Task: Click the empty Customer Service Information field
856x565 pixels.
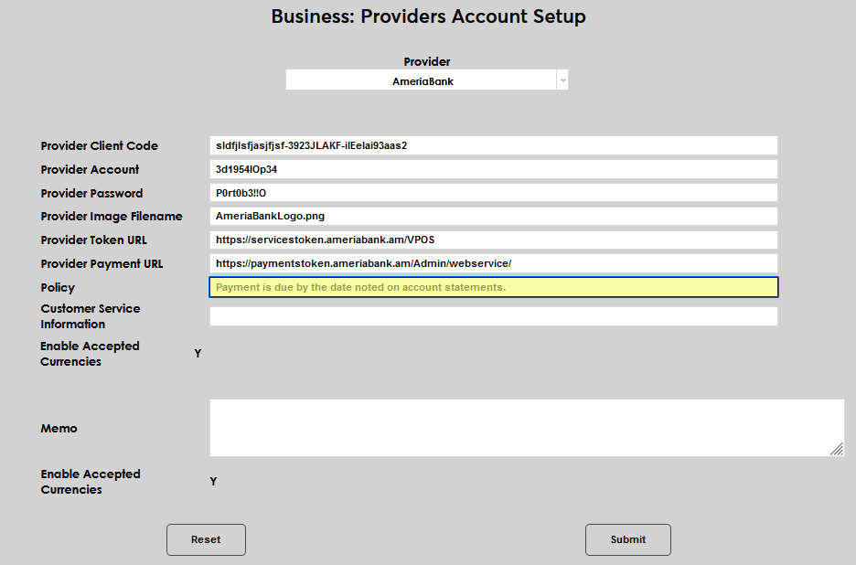Action: 493,316
